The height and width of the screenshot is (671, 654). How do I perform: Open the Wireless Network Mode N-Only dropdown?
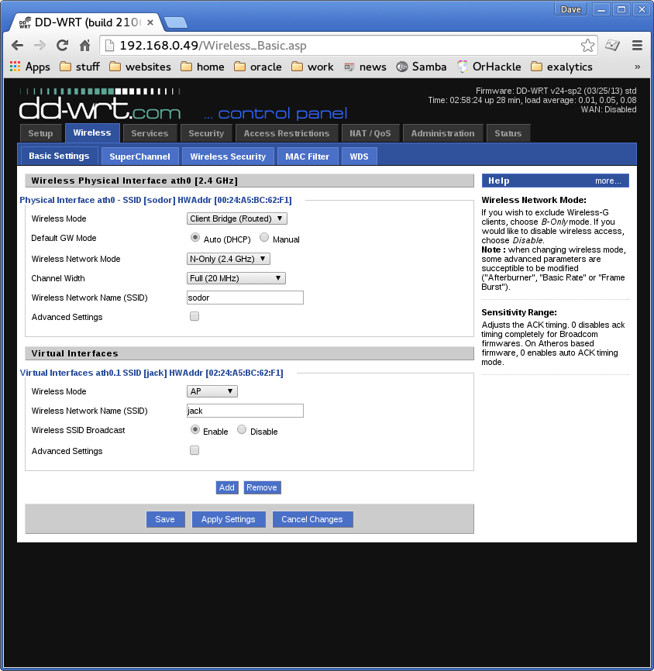[x=228, y=259]
